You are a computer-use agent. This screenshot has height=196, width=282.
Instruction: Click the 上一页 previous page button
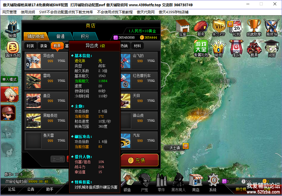(x=58, y=159)
